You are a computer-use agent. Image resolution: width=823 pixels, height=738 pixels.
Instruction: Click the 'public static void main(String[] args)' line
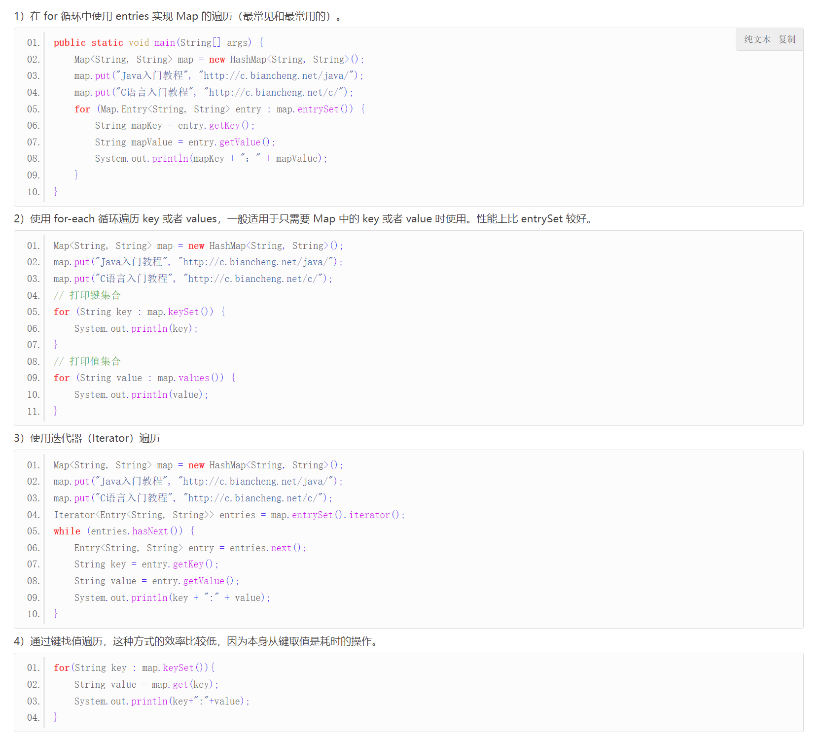pos(159,43)
